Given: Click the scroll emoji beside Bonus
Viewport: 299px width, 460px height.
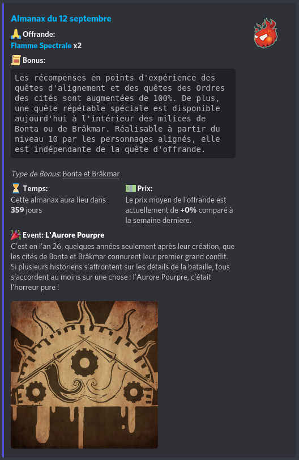Looking at the screenshot, I should pyautogui.click(x=16, y=61).
